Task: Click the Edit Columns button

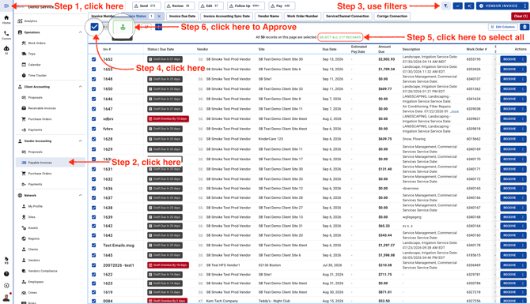Action: pyautogui.click(x=503, y=27)
